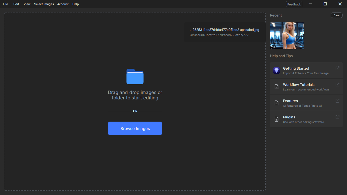The image size is (347, 195).
Task: Click 'Use with other editing software' subtitle
Action: coord(303,122)
